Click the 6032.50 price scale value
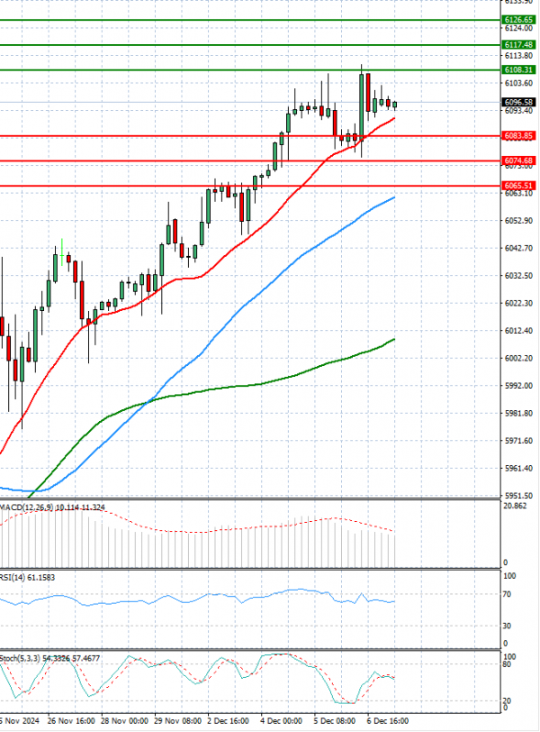540x732 pixels. pyautogui.click(x=518, y=276)
